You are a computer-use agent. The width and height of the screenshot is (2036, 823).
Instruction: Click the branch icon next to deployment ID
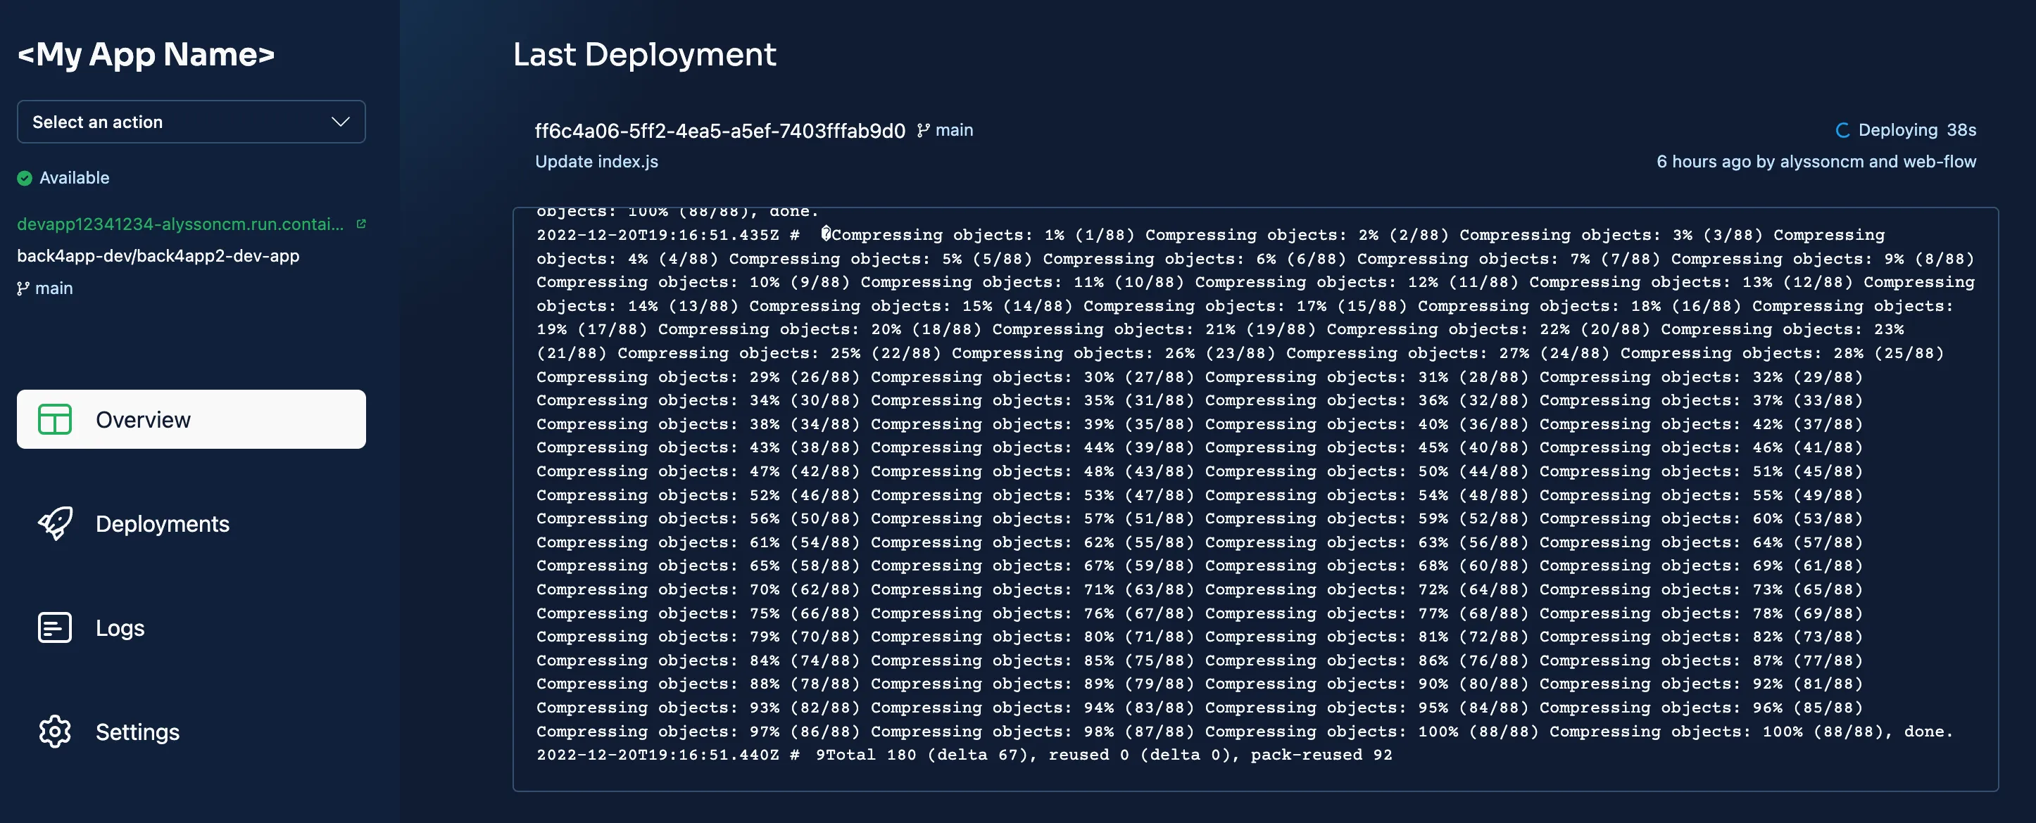click(x=923, y=130)
